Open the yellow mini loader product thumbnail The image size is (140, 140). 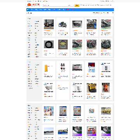[91, 88]
